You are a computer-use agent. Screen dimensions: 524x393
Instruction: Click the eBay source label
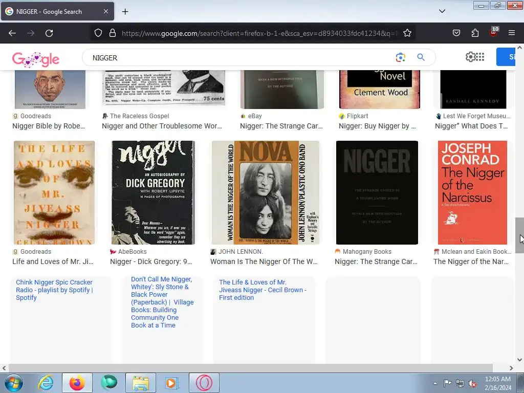[x=255, y=116]
